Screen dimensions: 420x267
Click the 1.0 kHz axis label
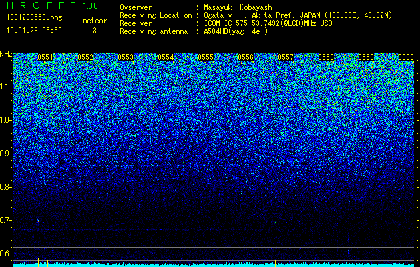[x=5, y=120]
